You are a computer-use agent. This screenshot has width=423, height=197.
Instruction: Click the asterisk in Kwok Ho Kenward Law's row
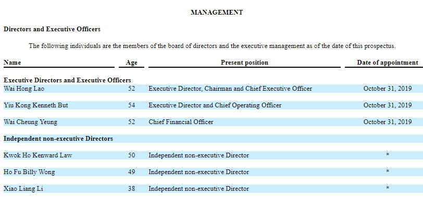388,155
